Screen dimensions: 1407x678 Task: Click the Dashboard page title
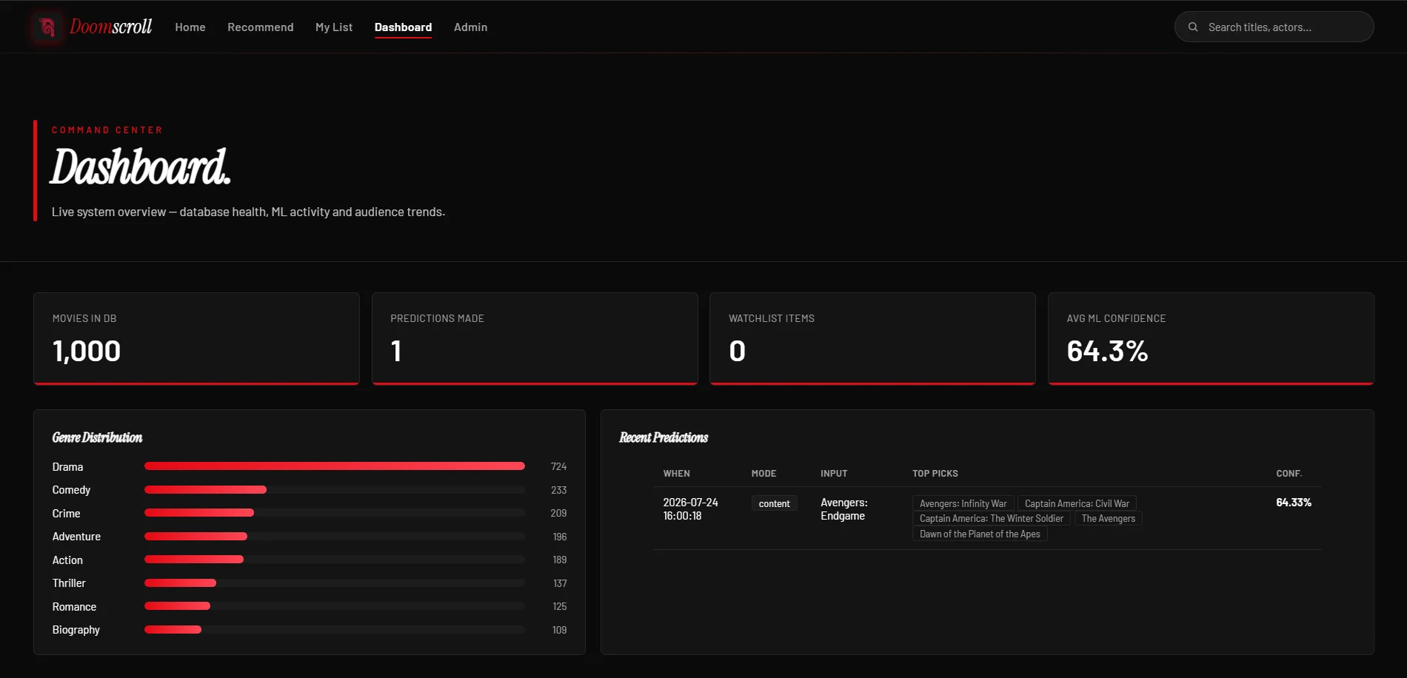point(141,167)
